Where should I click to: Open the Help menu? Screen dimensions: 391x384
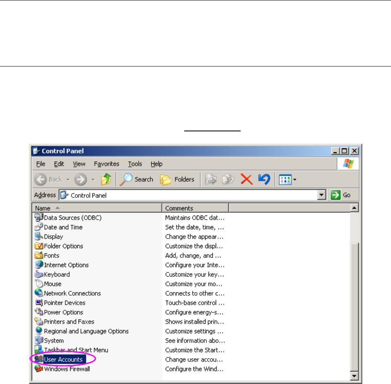pos(156,164)
